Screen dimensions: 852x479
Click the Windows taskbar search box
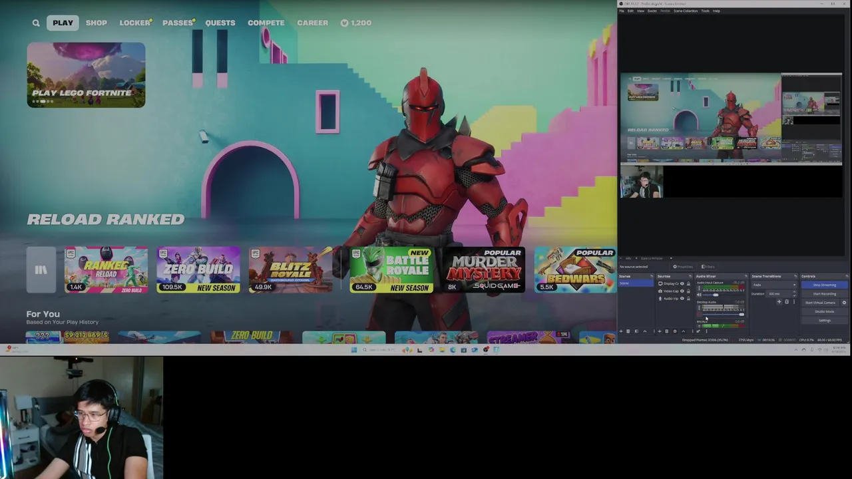(x=386, y=349)
